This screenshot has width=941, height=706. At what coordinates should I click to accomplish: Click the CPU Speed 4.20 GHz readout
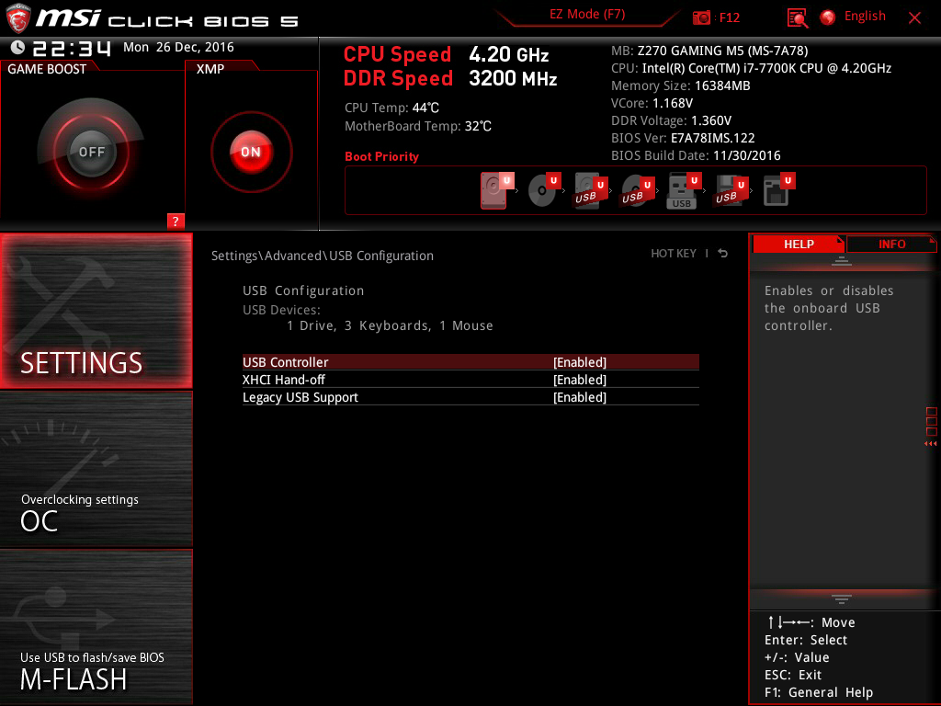(446, 54)
